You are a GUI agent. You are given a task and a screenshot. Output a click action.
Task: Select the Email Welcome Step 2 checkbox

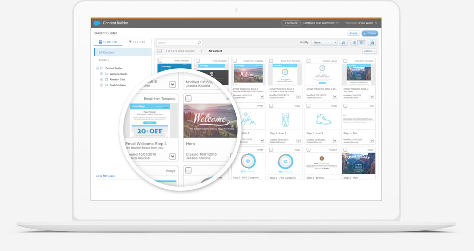(x=271, y=61)
